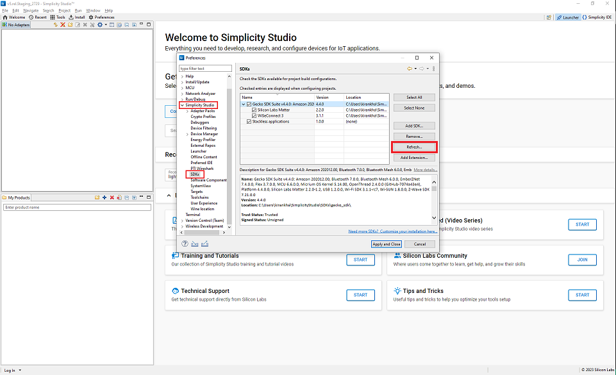Click the Preferences help question mark icon
This screenshot has height=375, width=616.
click(185, 244)
